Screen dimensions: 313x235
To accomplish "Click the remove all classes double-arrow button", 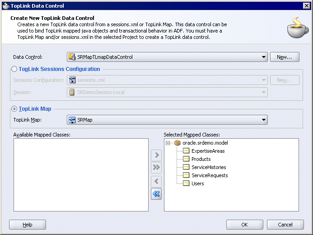I will (x=156, y=194).
